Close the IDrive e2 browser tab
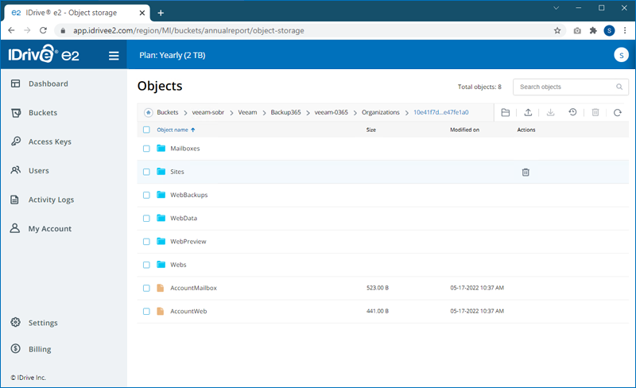The image size is (636, 388). click(142, 13)
